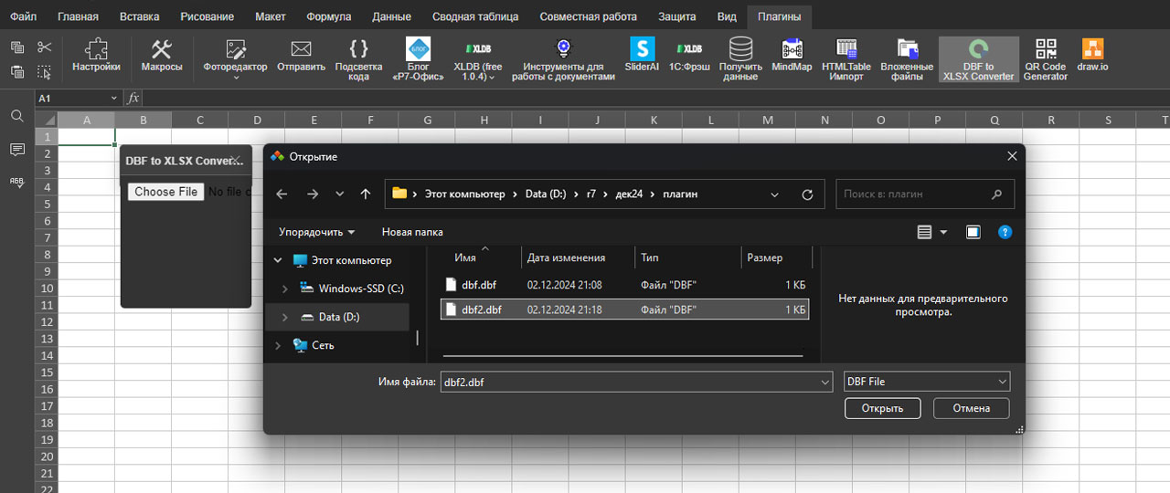Open Подсветка кода plugin
This screenshot has width=1170, height=493.
tap(358, 58)
